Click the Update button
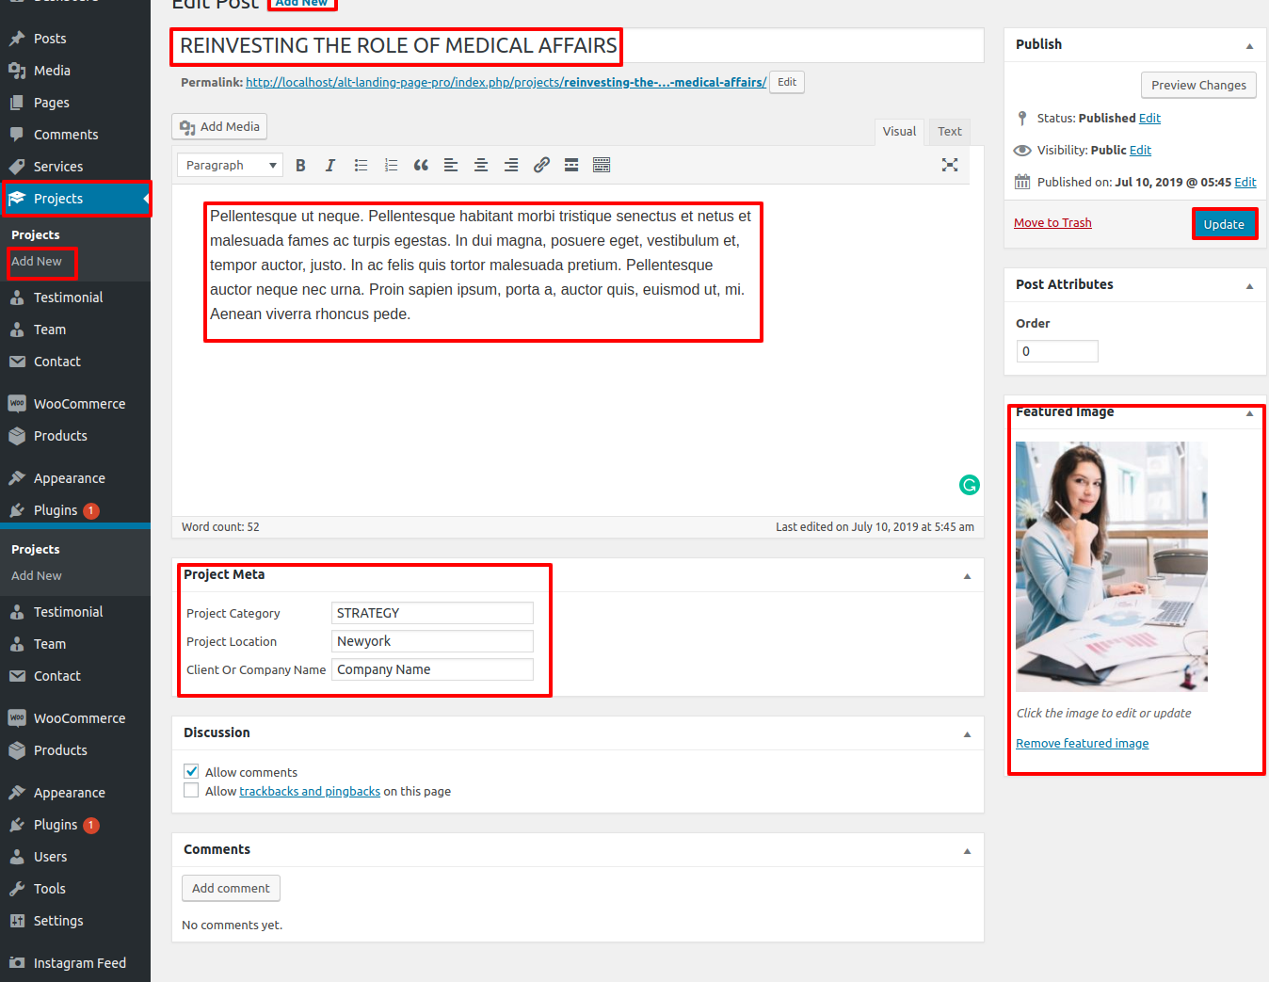1269x982 pixels. pyautogui.click(x=1224, y=224)
